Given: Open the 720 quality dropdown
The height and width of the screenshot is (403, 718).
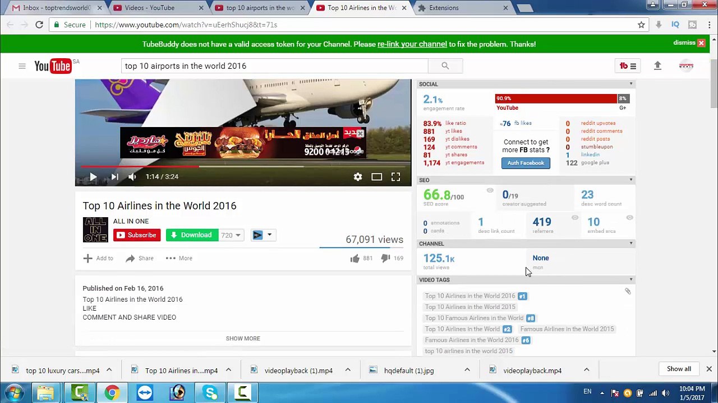Looking at the screenshot, I should (231, 235).
